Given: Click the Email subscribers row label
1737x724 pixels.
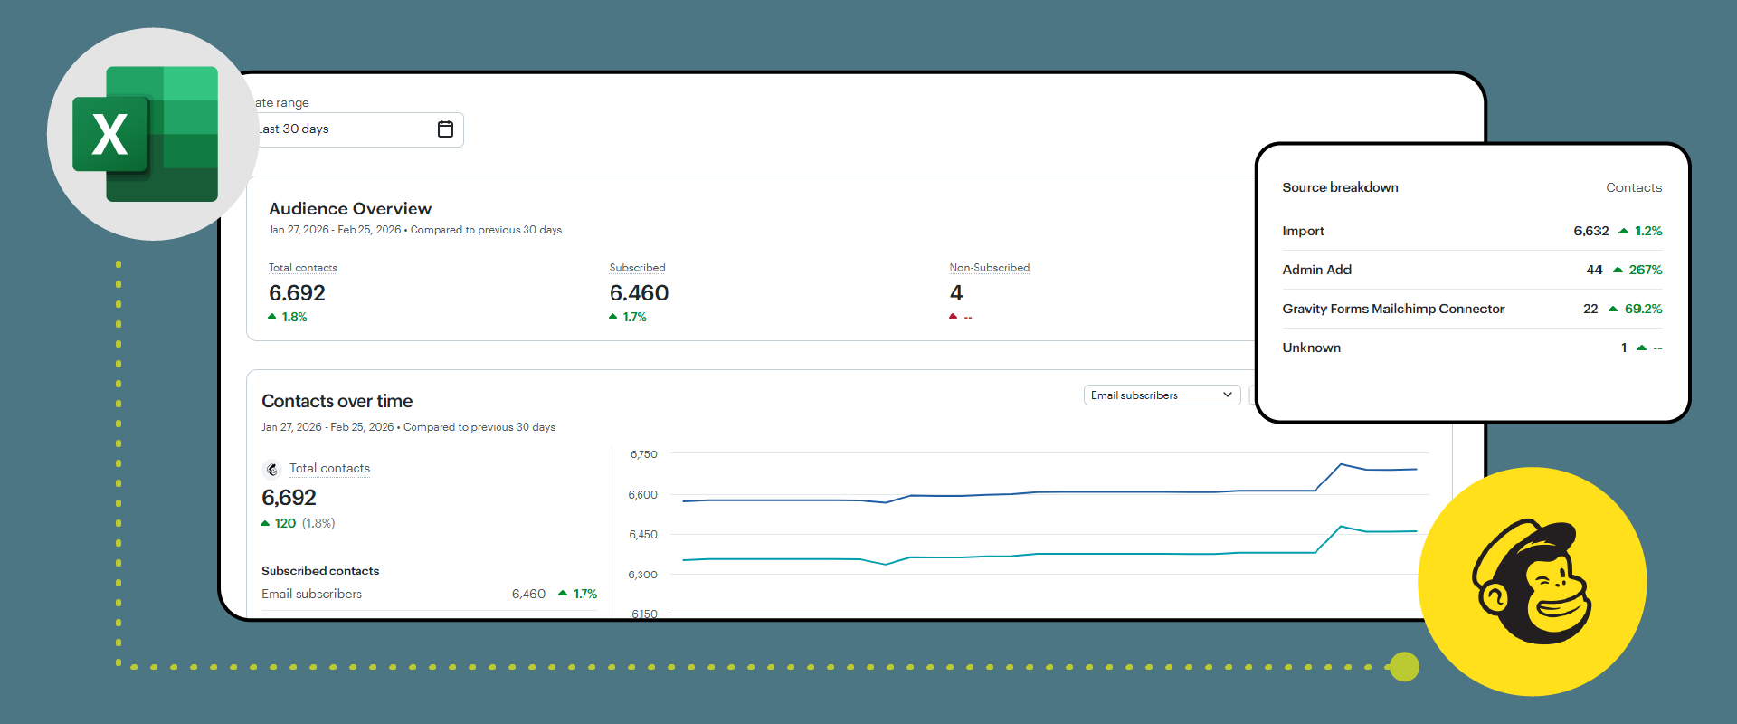Looking at the screenshot, I should pos(311,594).
